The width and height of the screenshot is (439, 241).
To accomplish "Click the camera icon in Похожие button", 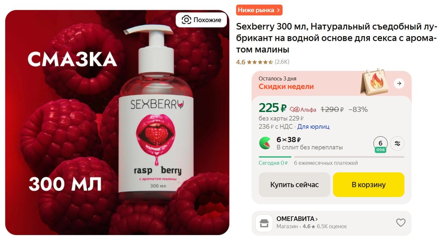I will pos(186,20).
